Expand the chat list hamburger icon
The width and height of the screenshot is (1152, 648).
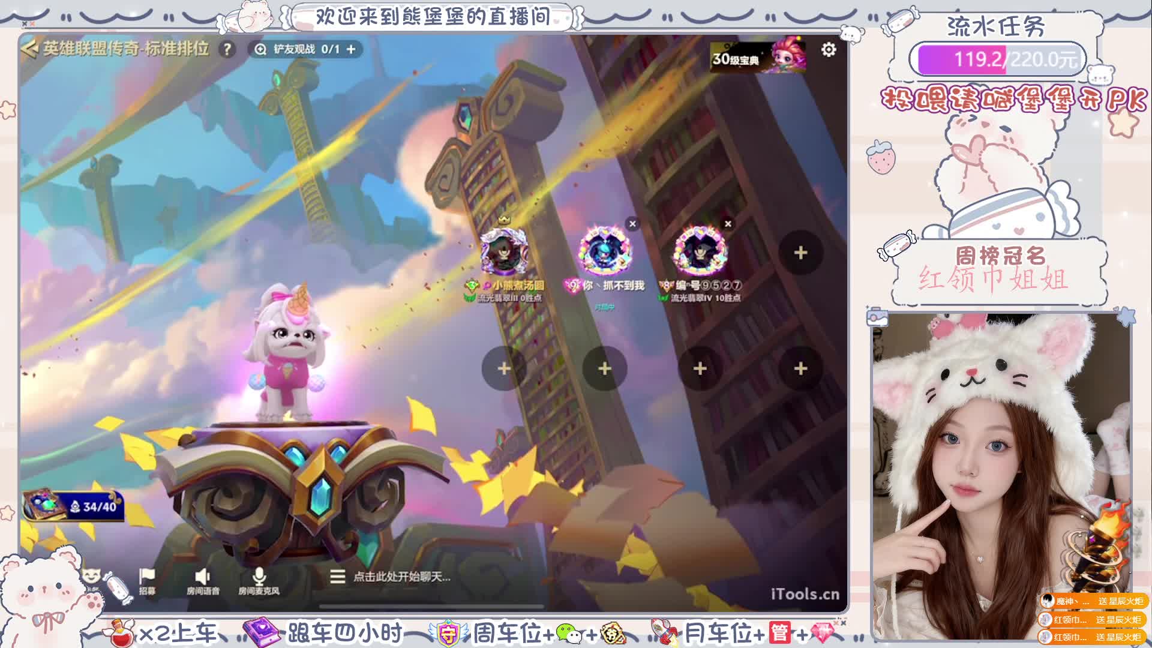[x=337, y=577]
